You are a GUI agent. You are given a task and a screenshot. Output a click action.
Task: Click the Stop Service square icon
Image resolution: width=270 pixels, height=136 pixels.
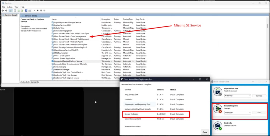38,11
